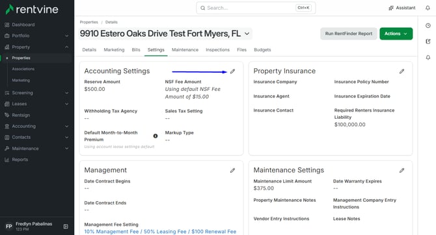Viewport: 436px width, 235px height.
Task: Open the management fee setting link
Action: point(160,232)
